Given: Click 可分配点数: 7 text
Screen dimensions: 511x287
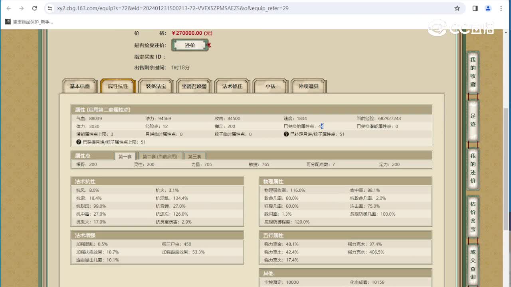Looking at the screenshot, I should (x=321, y=164).
